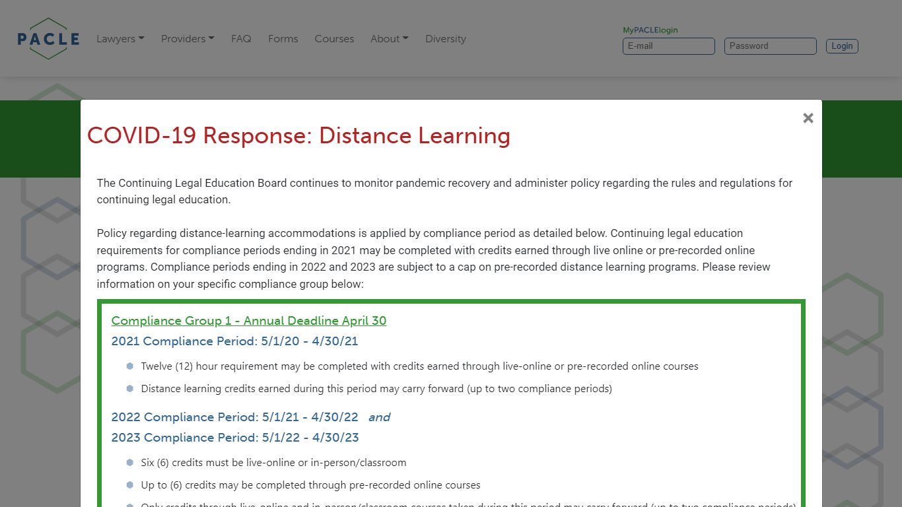This screenshot has width=902, height=507.
Task: Click the Distance learning credits carry forward bullet
Action: (x=376, y=389)
